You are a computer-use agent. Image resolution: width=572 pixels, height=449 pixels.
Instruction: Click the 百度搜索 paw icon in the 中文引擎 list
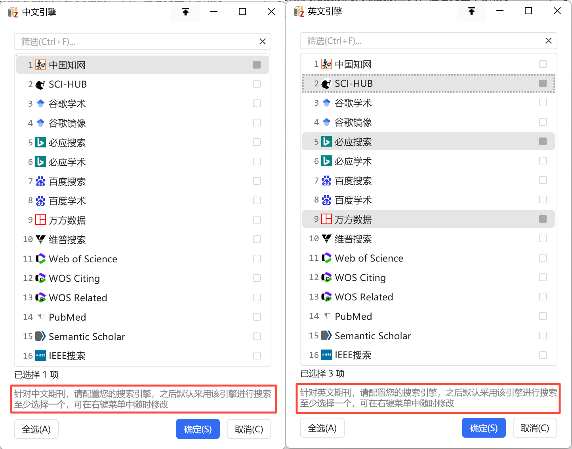[40, 181]
